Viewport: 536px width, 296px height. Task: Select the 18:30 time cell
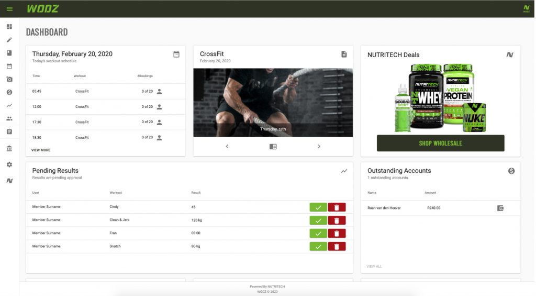click(x=37, y=138)
